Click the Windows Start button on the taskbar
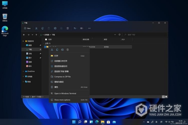This screenshot has width=188, height=125. [74, 122]
